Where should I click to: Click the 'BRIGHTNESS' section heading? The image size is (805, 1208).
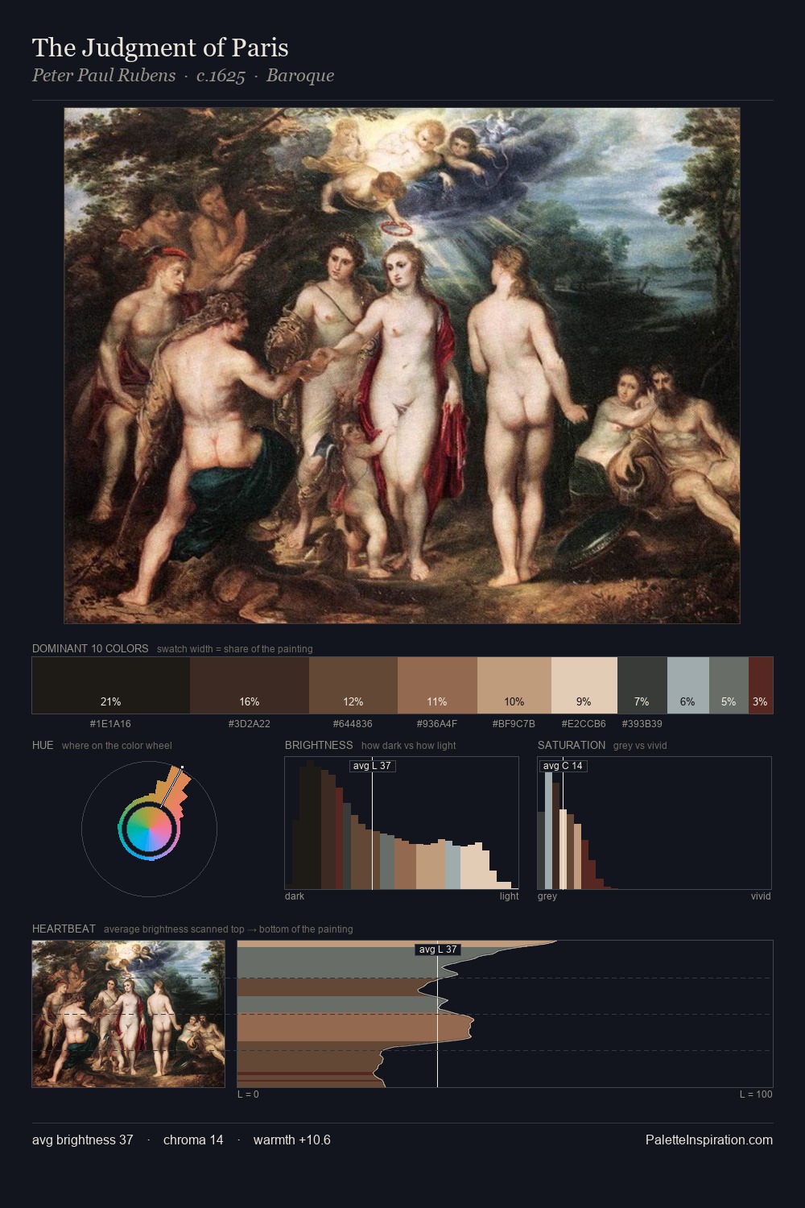pyautogui.click(x=319, y=745)
